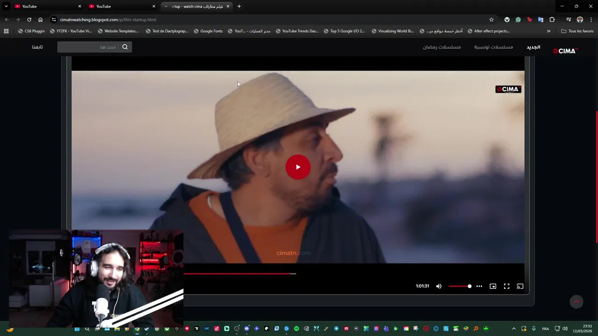Open Spotify from the taskbar
This screenshot has width=598, height=336.
(x=296, y=329)
